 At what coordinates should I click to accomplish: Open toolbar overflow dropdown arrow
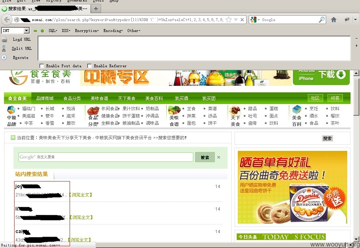355,20
